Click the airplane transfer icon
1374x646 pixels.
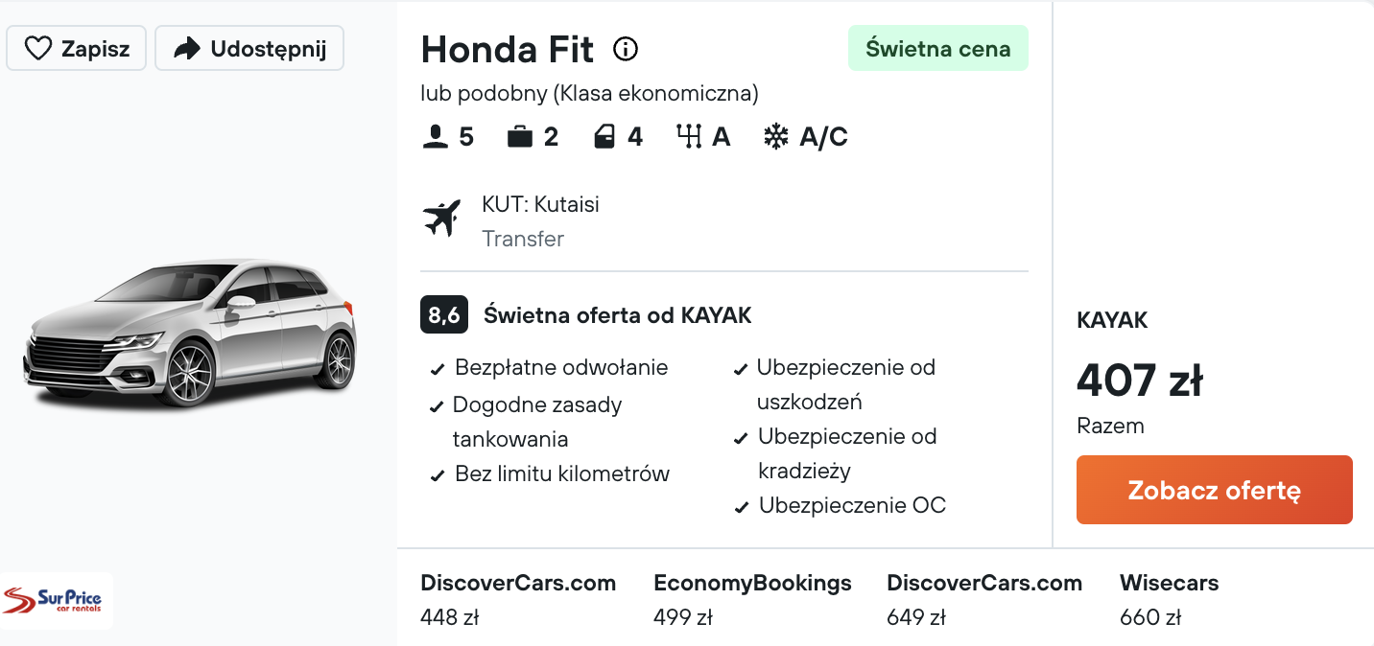[442, 219]
